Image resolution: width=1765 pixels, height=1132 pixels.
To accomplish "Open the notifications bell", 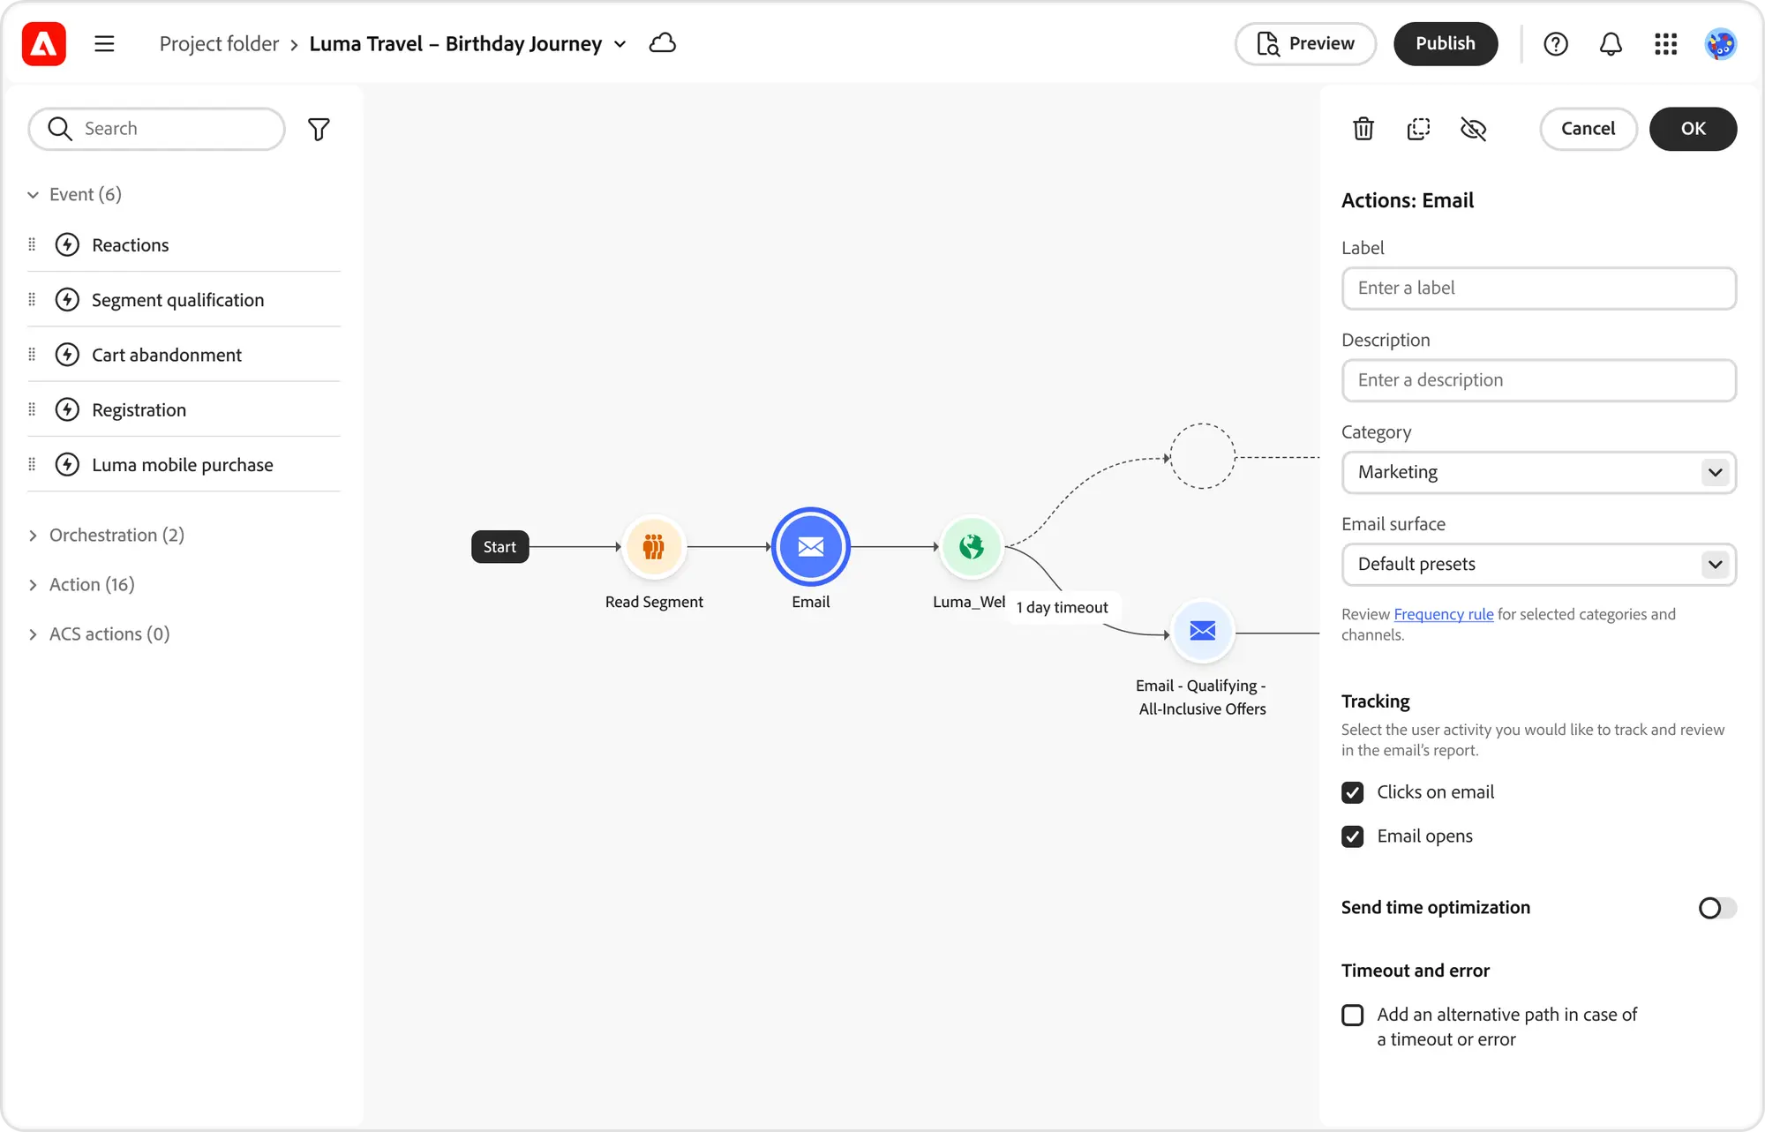I will point(1611,43).
